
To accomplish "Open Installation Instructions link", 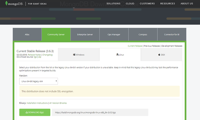I will (37, 103).
